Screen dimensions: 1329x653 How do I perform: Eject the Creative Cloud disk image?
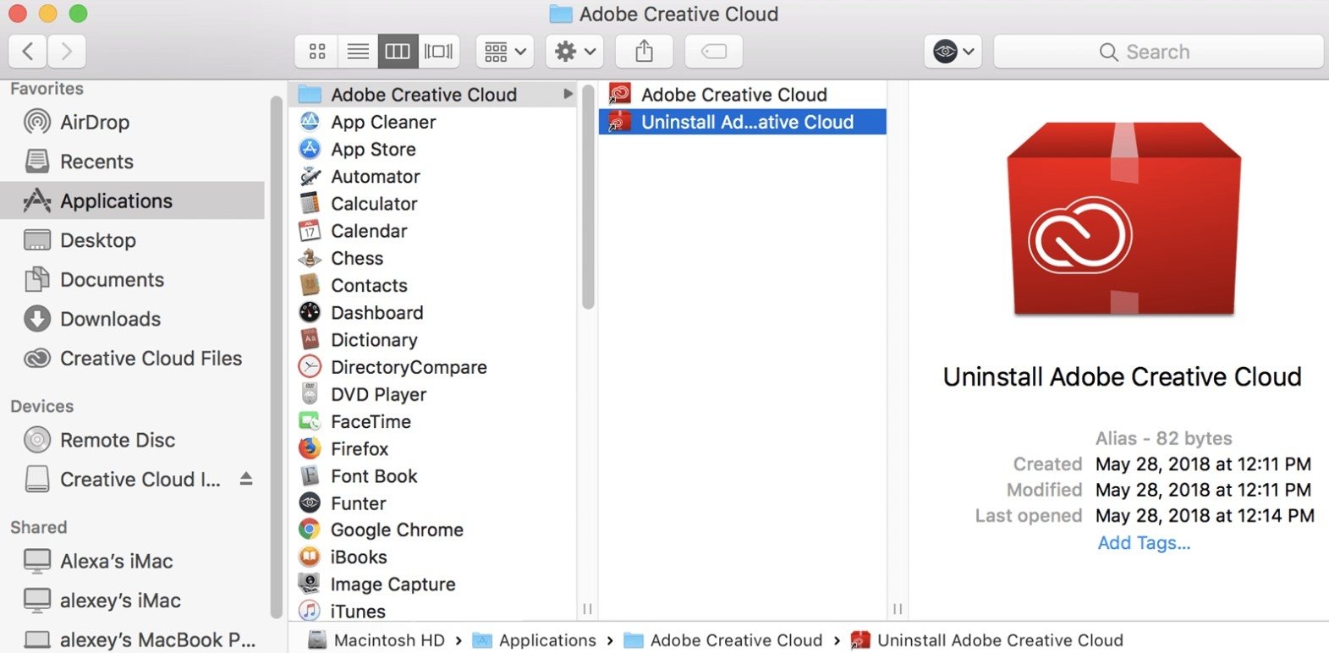246,479
